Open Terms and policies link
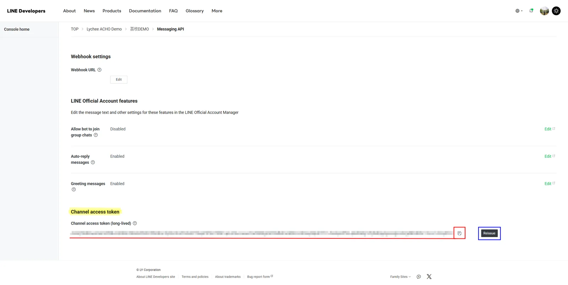Viewport: 568px width, 285px height. [x=195, y=277]
